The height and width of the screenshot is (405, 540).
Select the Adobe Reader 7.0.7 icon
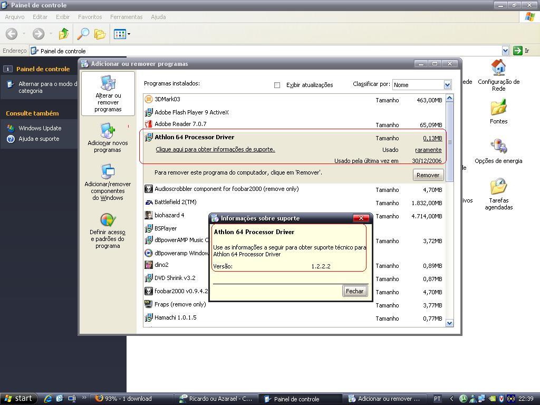point(148,124)
